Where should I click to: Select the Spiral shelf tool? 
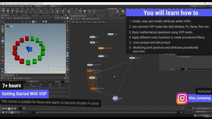(89, 11)
